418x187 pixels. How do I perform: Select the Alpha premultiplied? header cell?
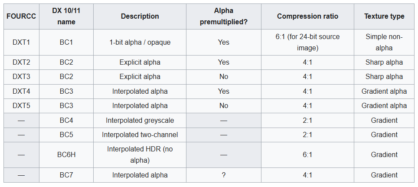coord(223,16)
